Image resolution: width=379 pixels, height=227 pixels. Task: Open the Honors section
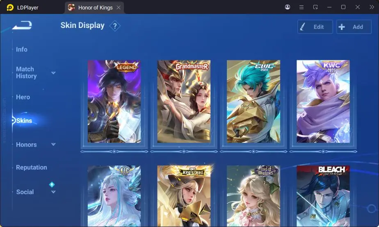click(x=26, y=145)
